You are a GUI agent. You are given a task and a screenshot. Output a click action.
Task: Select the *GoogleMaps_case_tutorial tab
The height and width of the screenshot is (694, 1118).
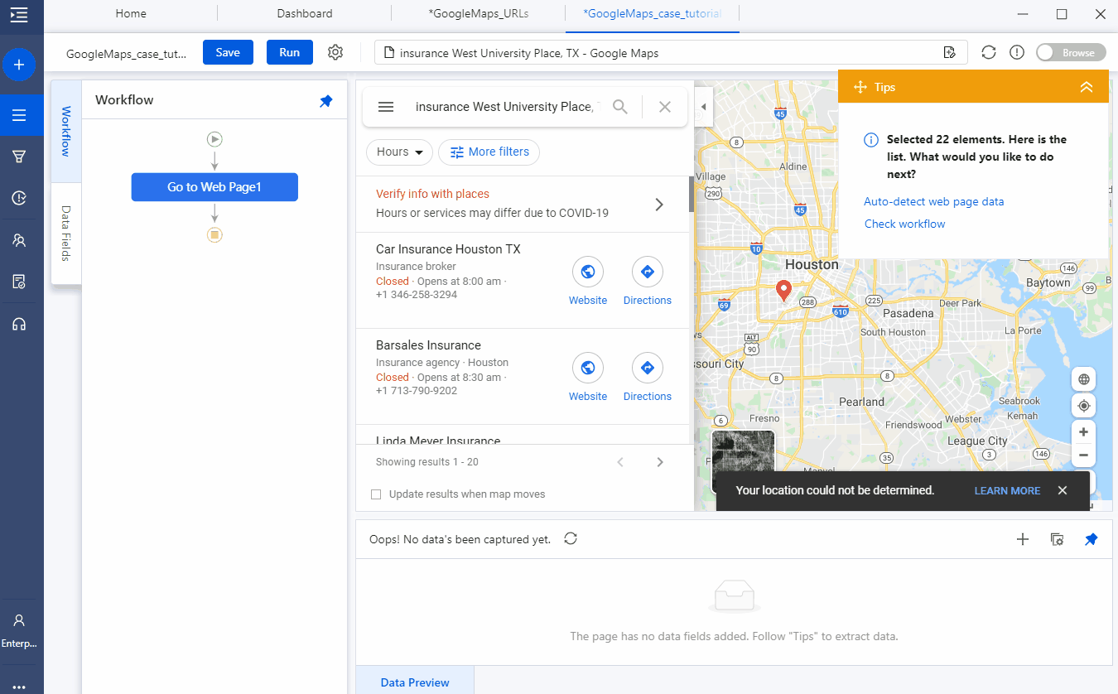[x=653, y=13]
